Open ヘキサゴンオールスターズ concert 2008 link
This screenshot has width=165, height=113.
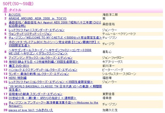50,52
